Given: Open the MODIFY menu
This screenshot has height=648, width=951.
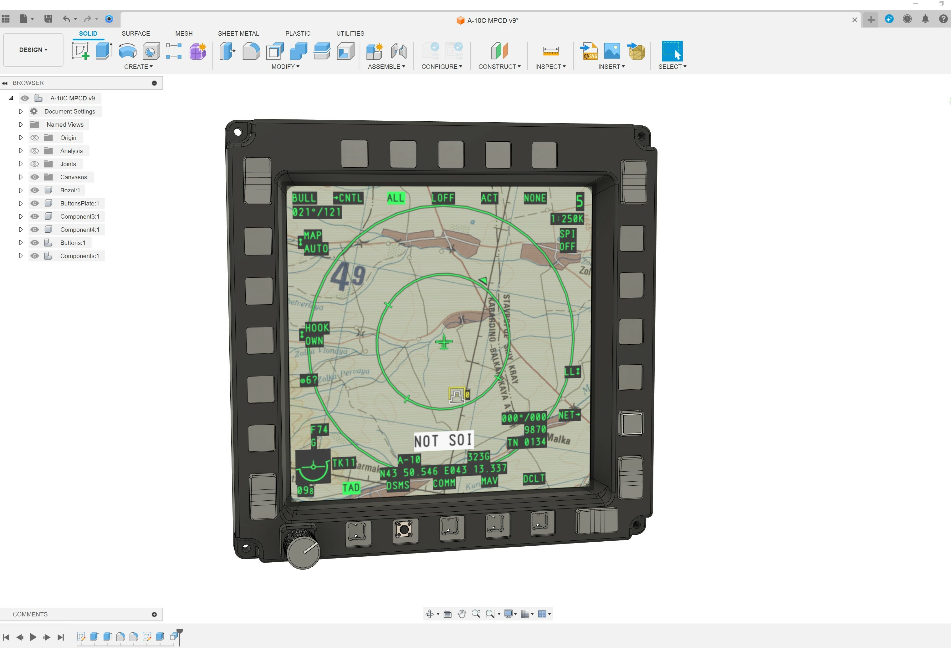Looking at the screenshot, I should (x=285, y=67).
